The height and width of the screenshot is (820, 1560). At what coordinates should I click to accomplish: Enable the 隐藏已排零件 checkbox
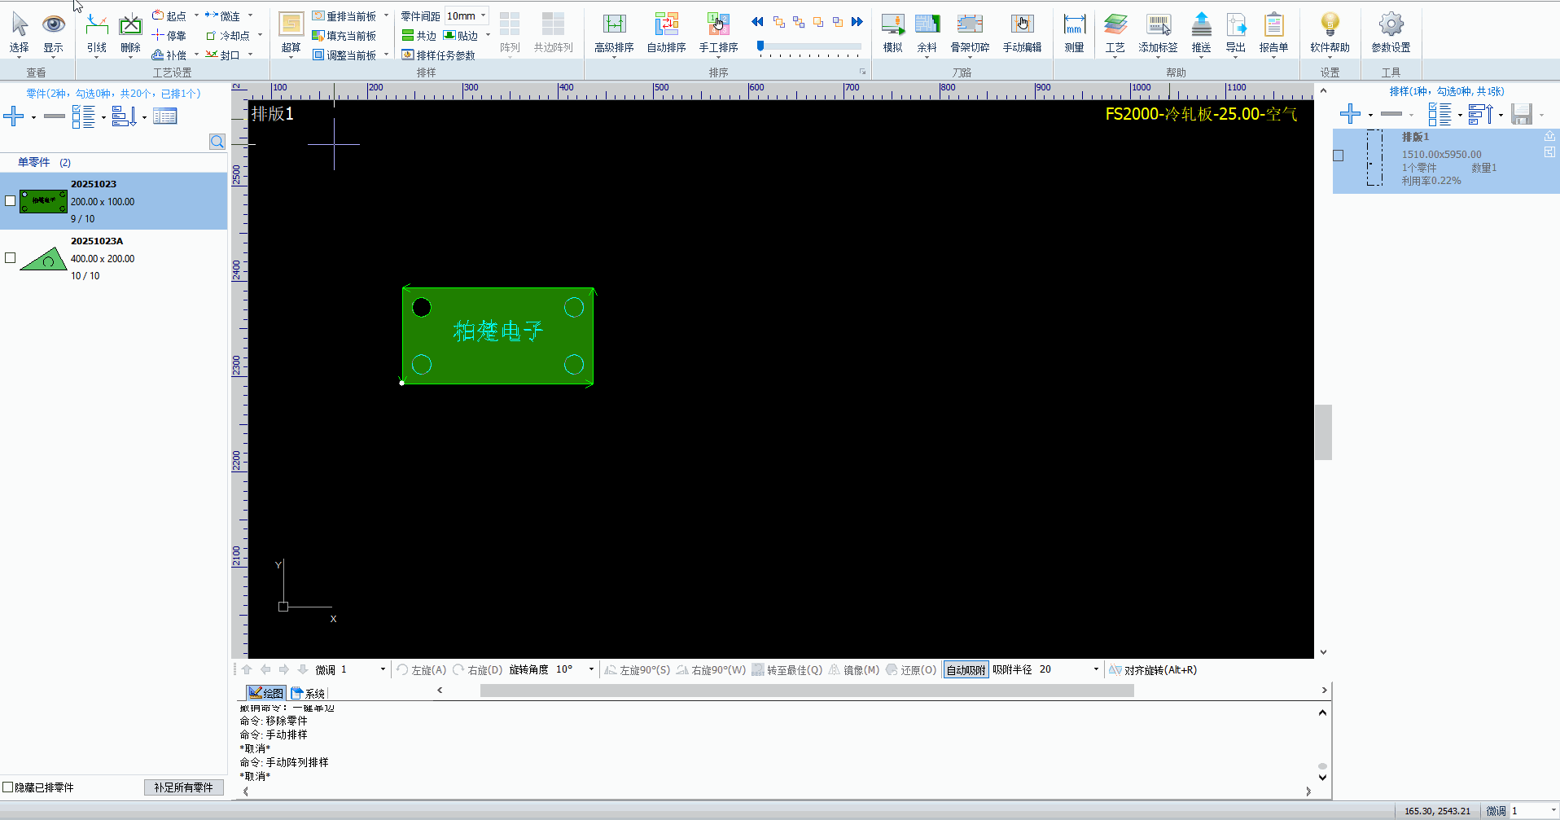coord(8,787)
